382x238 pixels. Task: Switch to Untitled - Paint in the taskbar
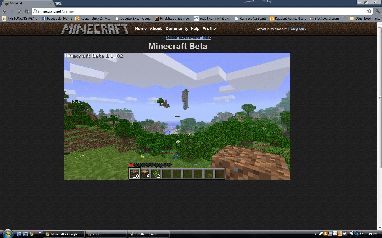point(149,234)
